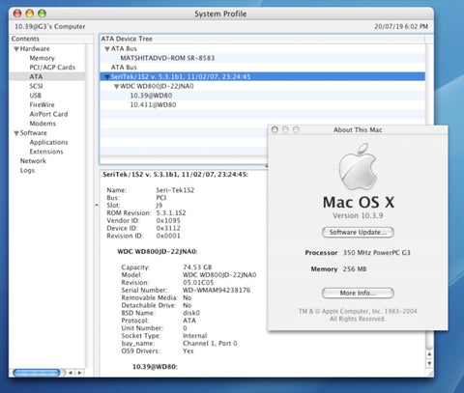Click the serial number WD-WMAM94238176
This screenshot has height=393, width=464.
point(217,290)
